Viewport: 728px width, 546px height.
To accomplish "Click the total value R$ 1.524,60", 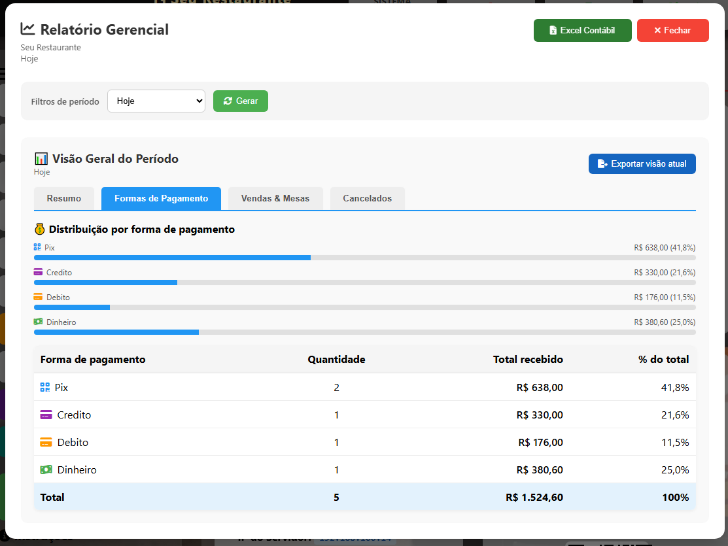I will [x=534, y=497].
